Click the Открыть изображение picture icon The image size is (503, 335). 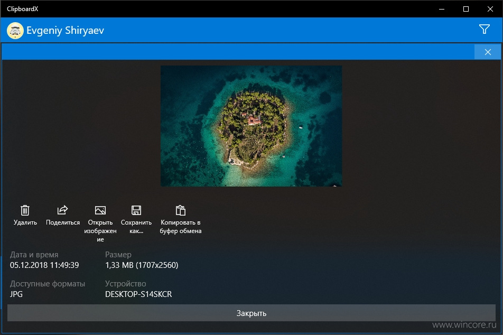(100, 210)
